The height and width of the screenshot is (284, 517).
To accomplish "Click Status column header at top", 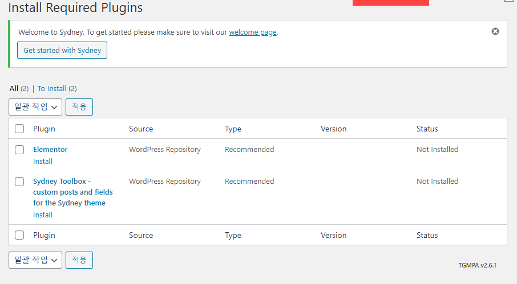I will point(427,129).
